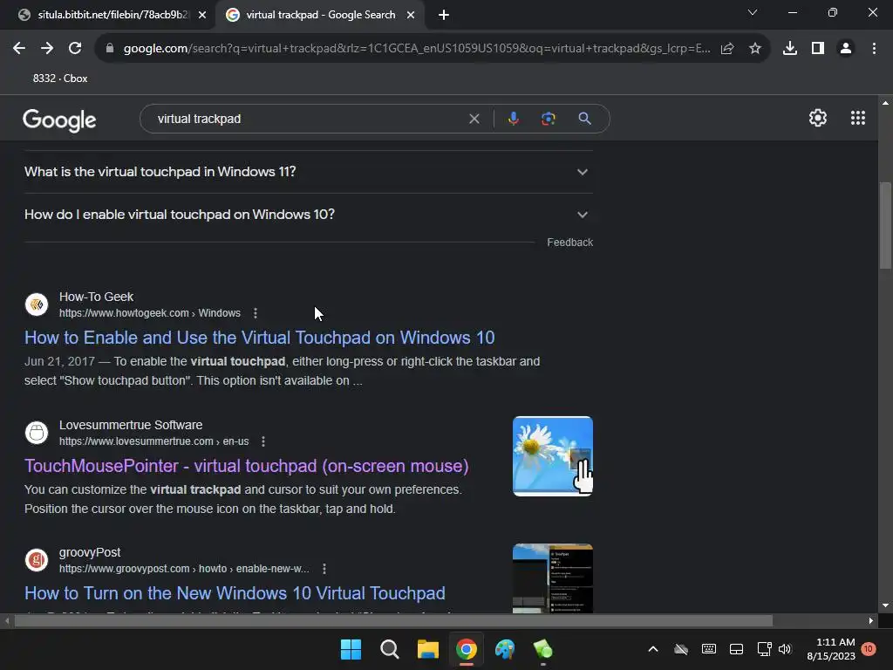Open the Chrome three-dot menu
Viewport: 893px width, 670px height.
click(x=874, y=49)
